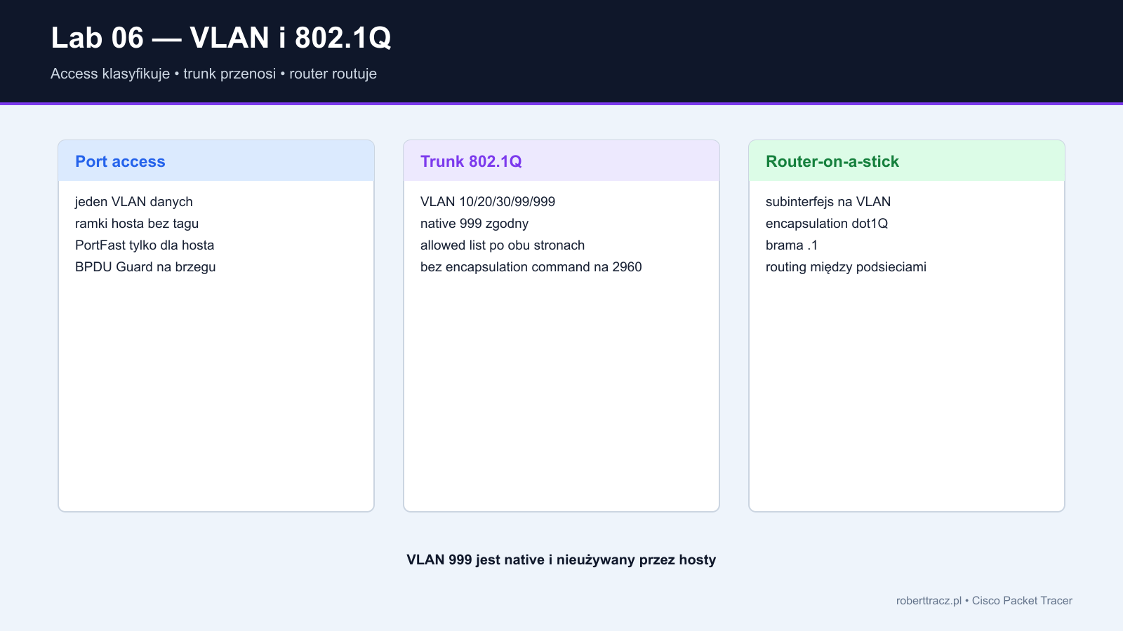The height and width of the screenshot is (631, 1123).
Task: Click the line 'brama .1'
Action: tap(792, 245)
